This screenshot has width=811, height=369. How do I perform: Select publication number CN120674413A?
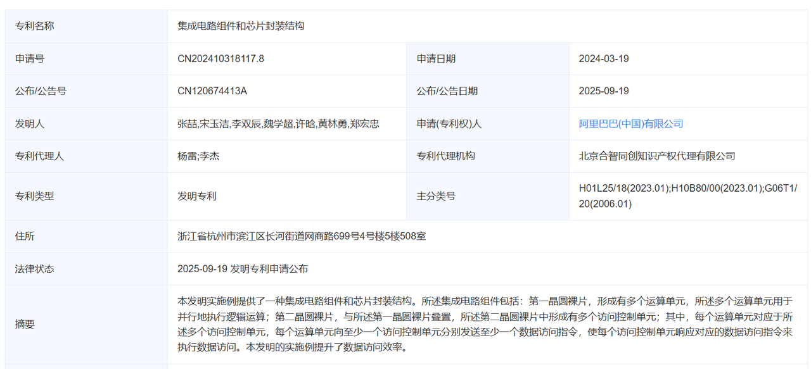click(212, 91)
